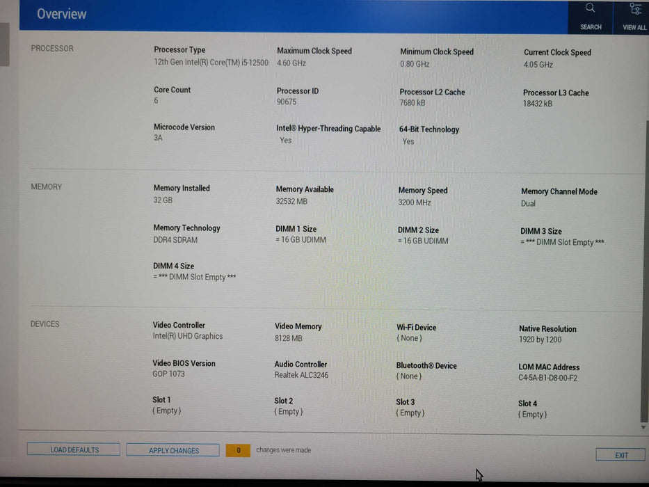Click the Bluetooth Device label
Viewport: 649px width, 487px height.
(x=426, y=366)
